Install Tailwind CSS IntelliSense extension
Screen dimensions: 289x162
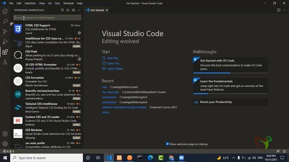point(76,112)
